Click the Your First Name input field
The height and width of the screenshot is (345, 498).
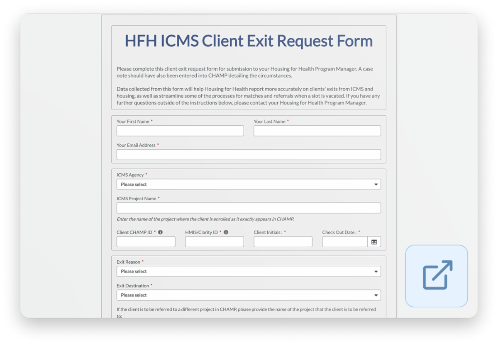tap(180, 130)
